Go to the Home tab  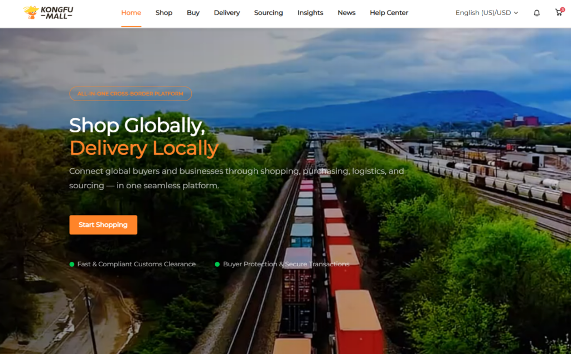[x=131, y=13]
